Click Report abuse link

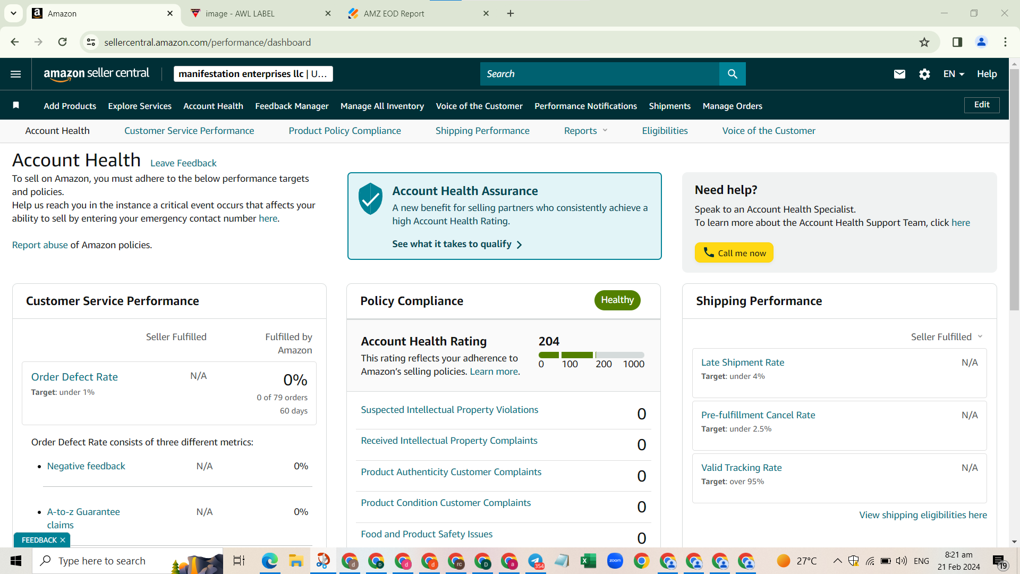click(40, 245)
